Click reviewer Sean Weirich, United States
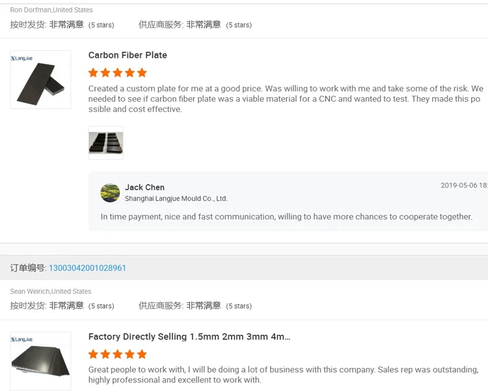 [51, 291]
